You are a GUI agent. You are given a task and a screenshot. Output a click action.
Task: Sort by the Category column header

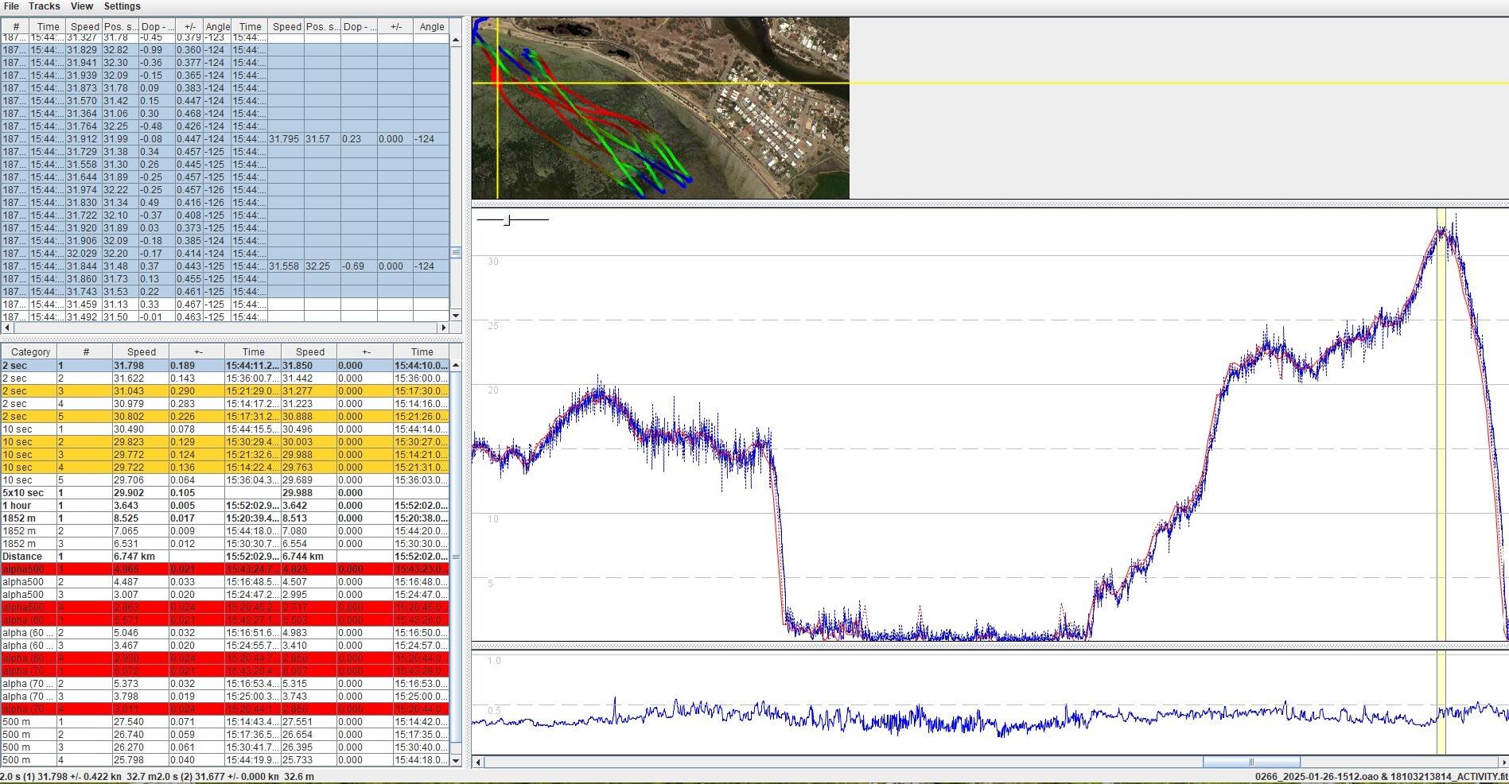pyautogui.click(x=31, y=352)
